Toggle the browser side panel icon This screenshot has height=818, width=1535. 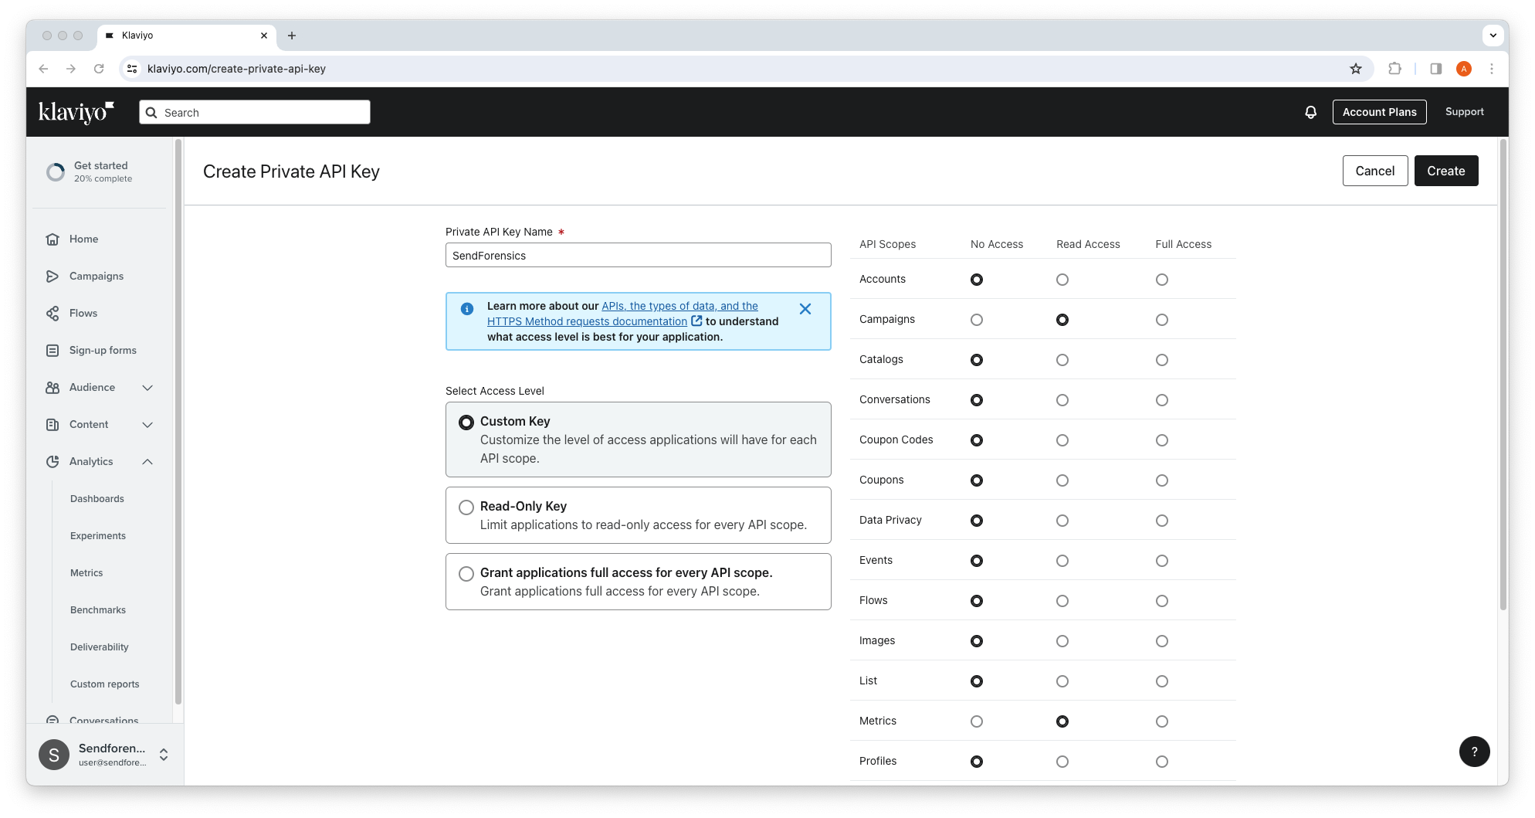1436,69
